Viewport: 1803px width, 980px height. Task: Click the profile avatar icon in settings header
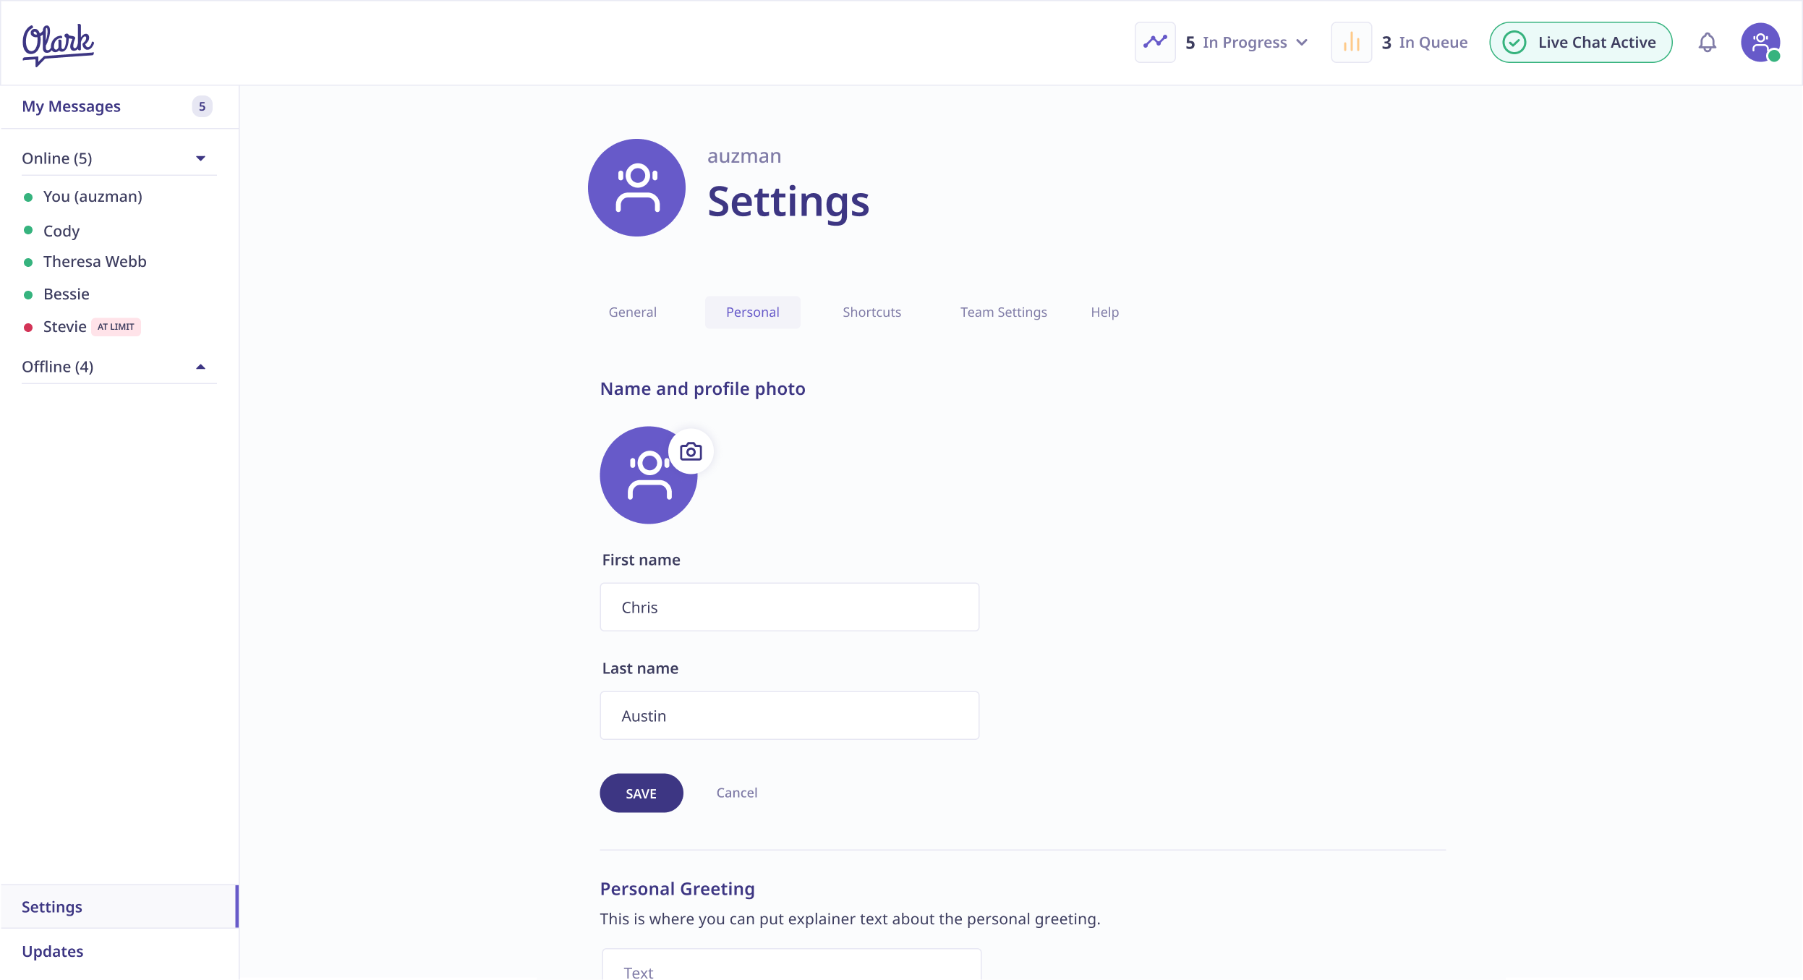[637, 187]
